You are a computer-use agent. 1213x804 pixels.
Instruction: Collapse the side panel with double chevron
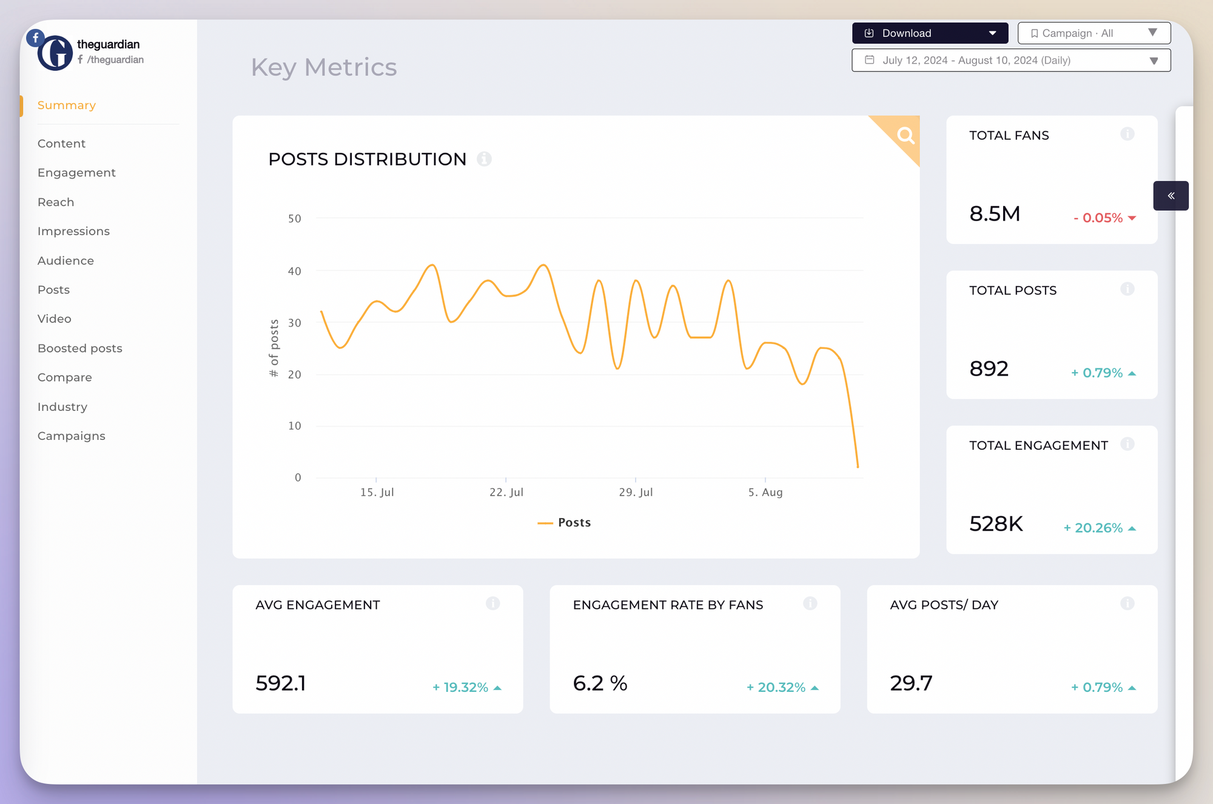coord(1171,196)
